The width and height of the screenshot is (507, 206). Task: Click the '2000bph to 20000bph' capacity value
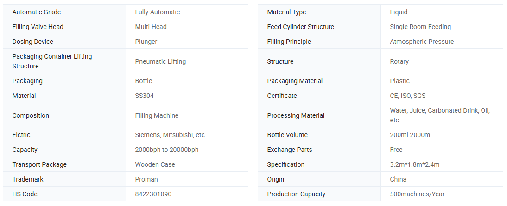tap(167, 150)
